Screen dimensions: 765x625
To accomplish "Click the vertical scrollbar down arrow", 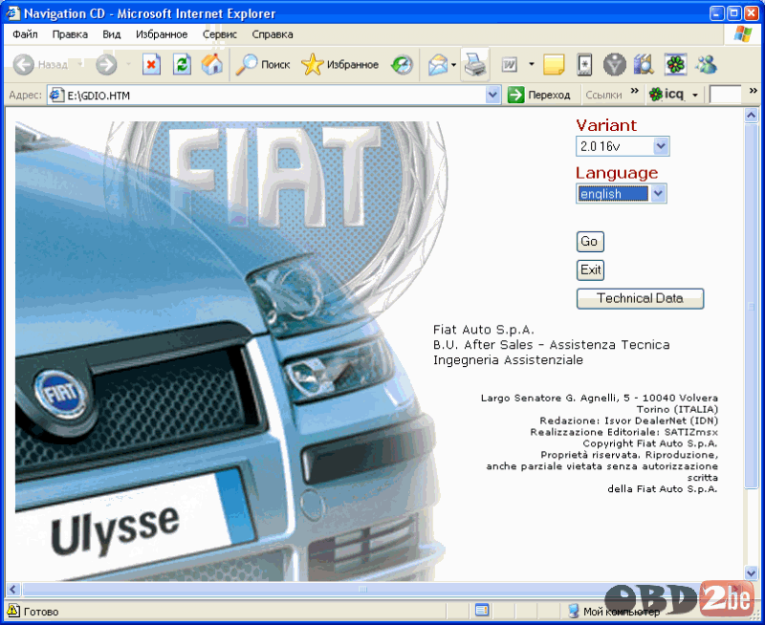I will (x=751, y=572).
